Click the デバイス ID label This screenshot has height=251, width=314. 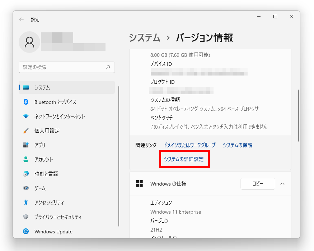(x=161, y=64)
